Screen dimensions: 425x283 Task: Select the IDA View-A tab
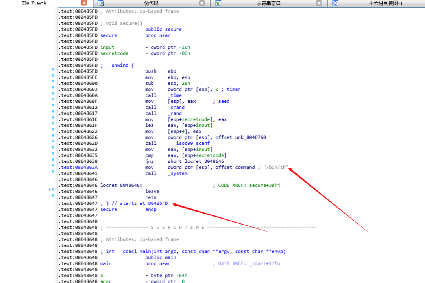[x=34, y=3]
